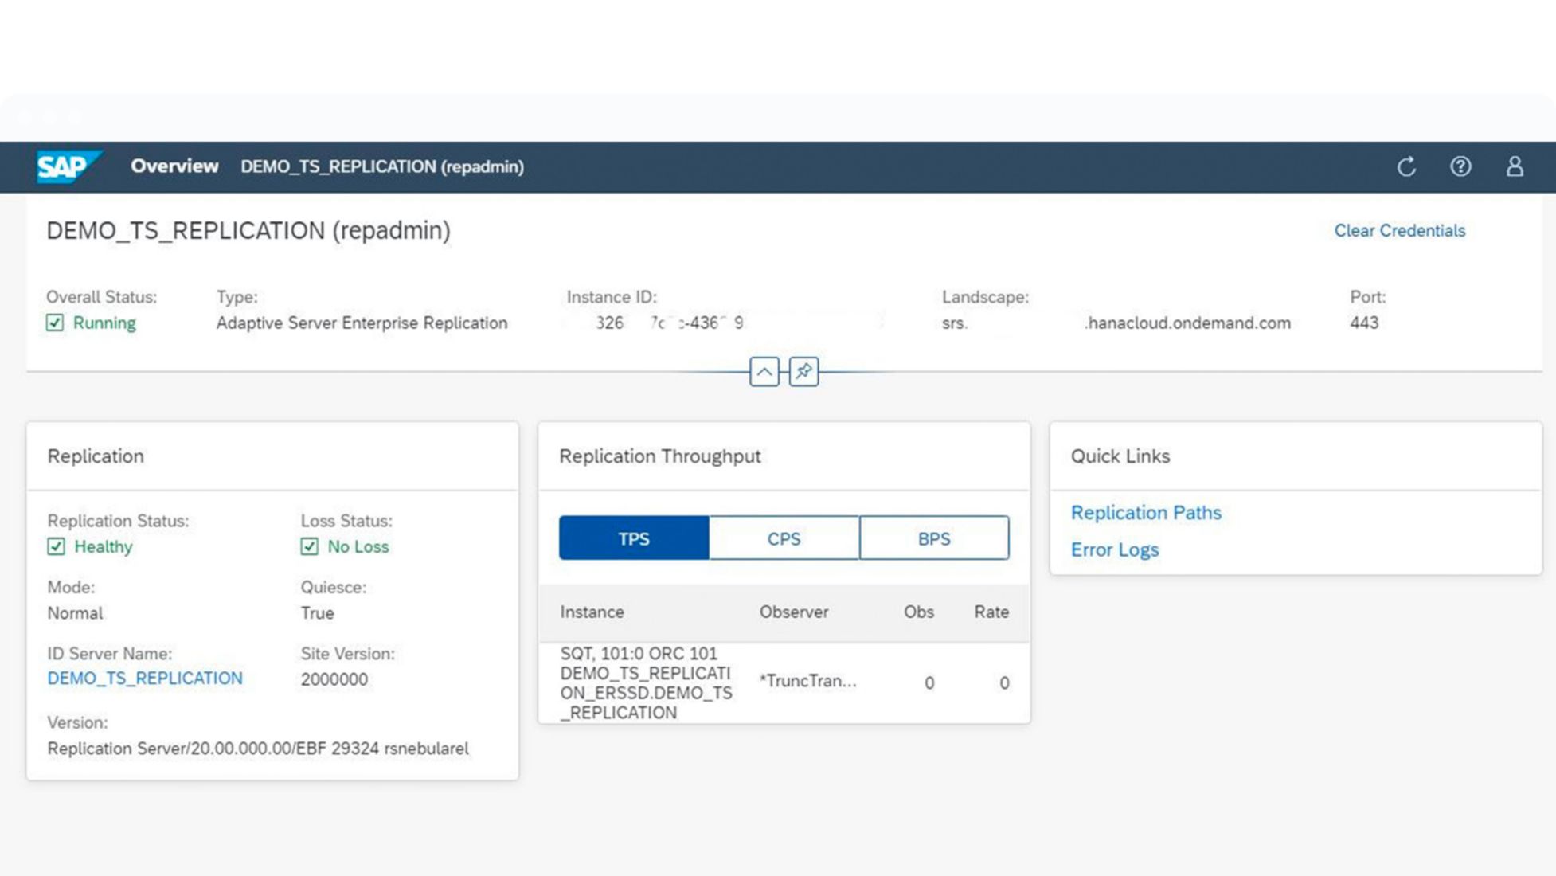Click the Running status checkbox icon
This screenshot has height=876, width=1556.
(55, 323)
